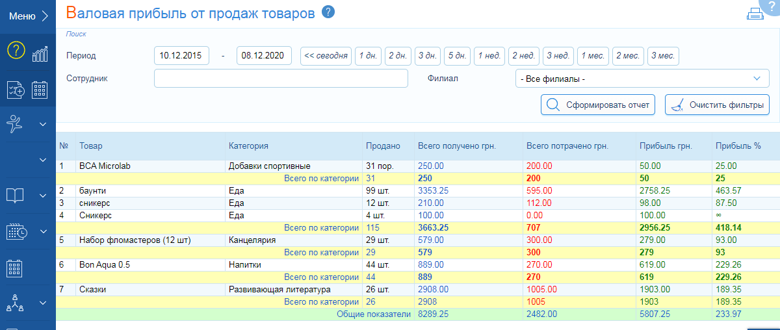Open the open book sidebar icon
Screen dimensions: 780x330
click(16, 196)
